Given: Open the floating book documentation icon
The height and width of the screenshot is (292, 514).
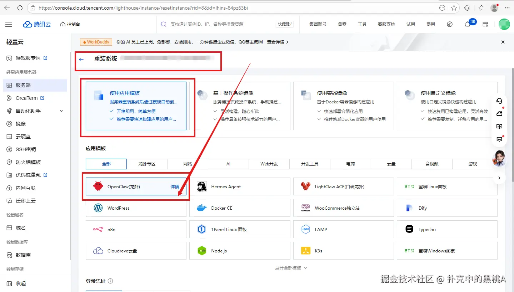Looking at the screenshot, I should [x=499, y=127].
